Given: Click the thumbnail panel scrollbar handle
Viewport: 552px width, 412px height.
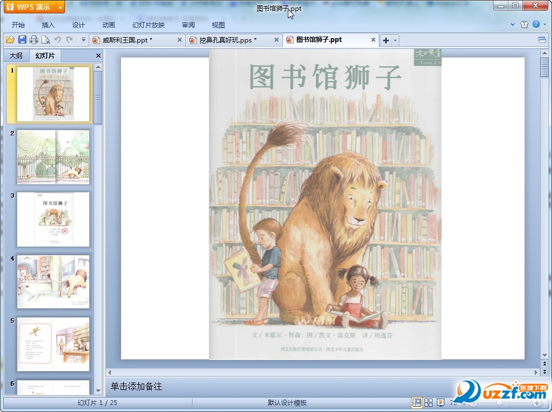Looking at the screenshot, I should tap(98, 97).
